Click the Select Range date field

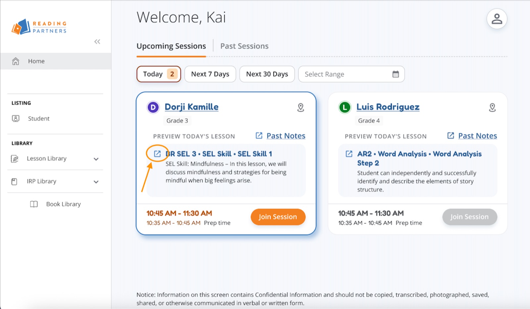(x=351, y=74)
